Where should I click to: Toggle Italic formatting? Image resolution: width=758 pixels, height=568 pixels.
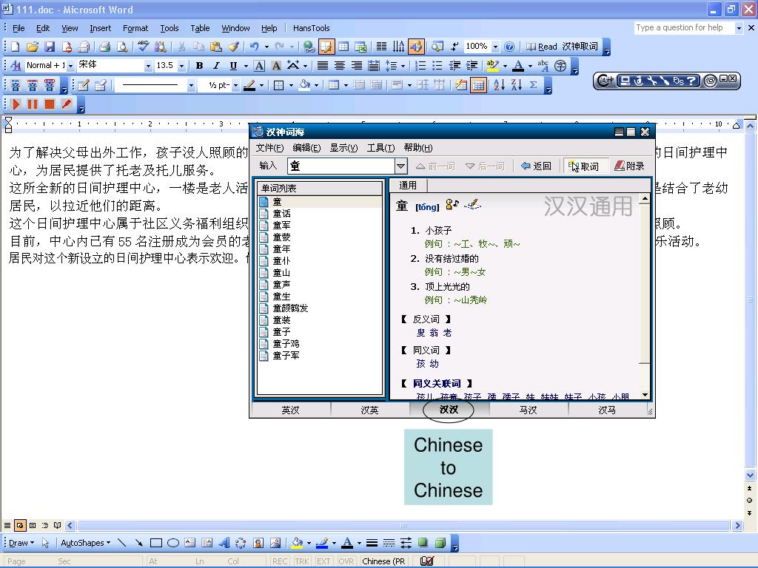[x=216, y=65]
